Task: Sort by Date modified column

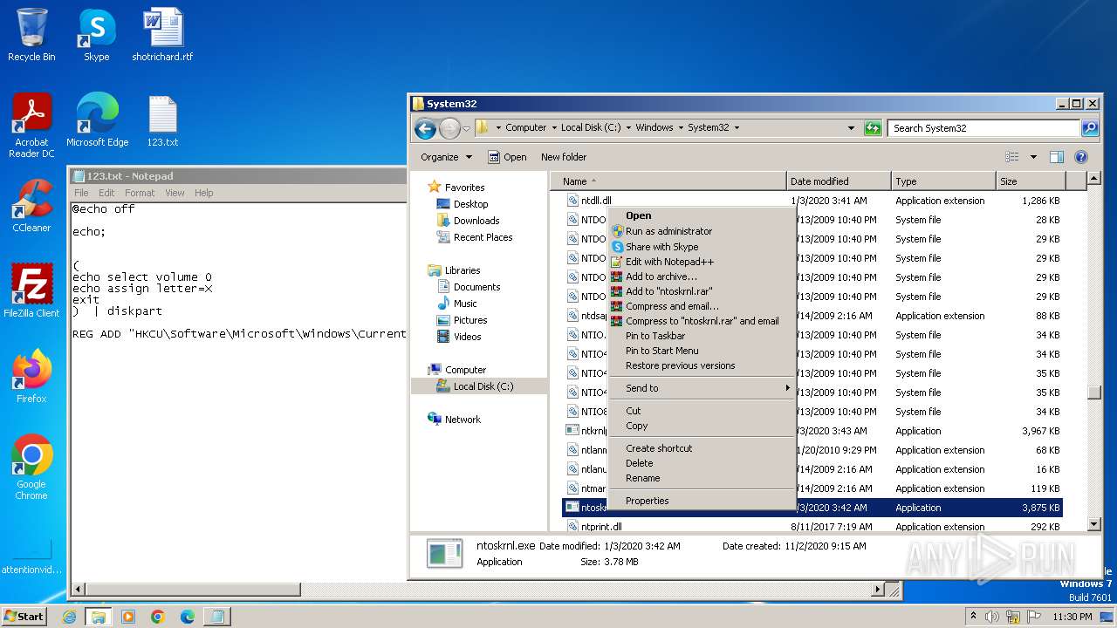Action: pyautogui.click(x=839, y=181)
